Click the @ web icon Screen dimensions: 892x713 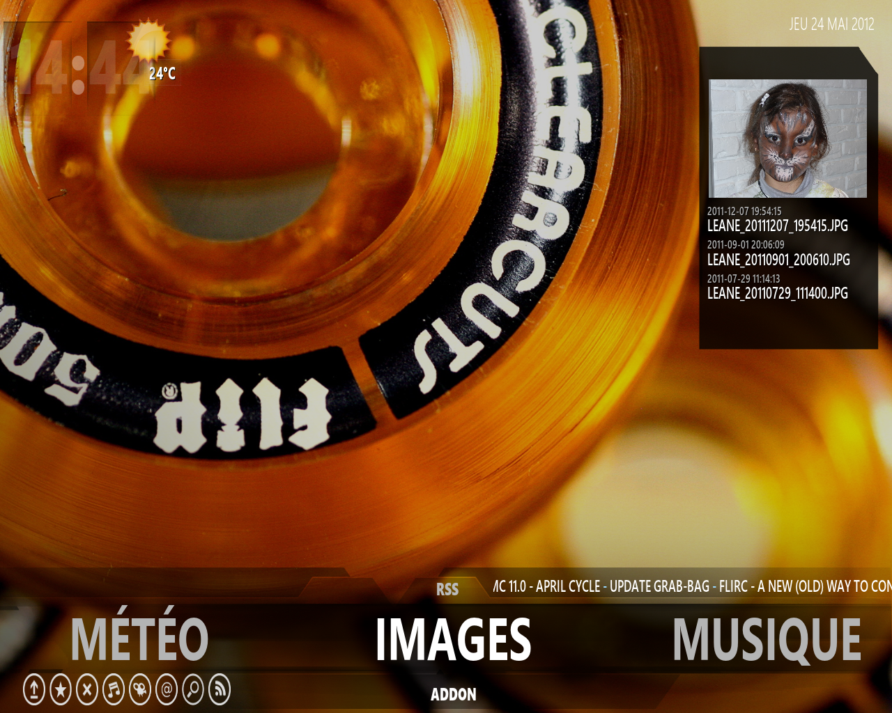(x=167, y=690)
